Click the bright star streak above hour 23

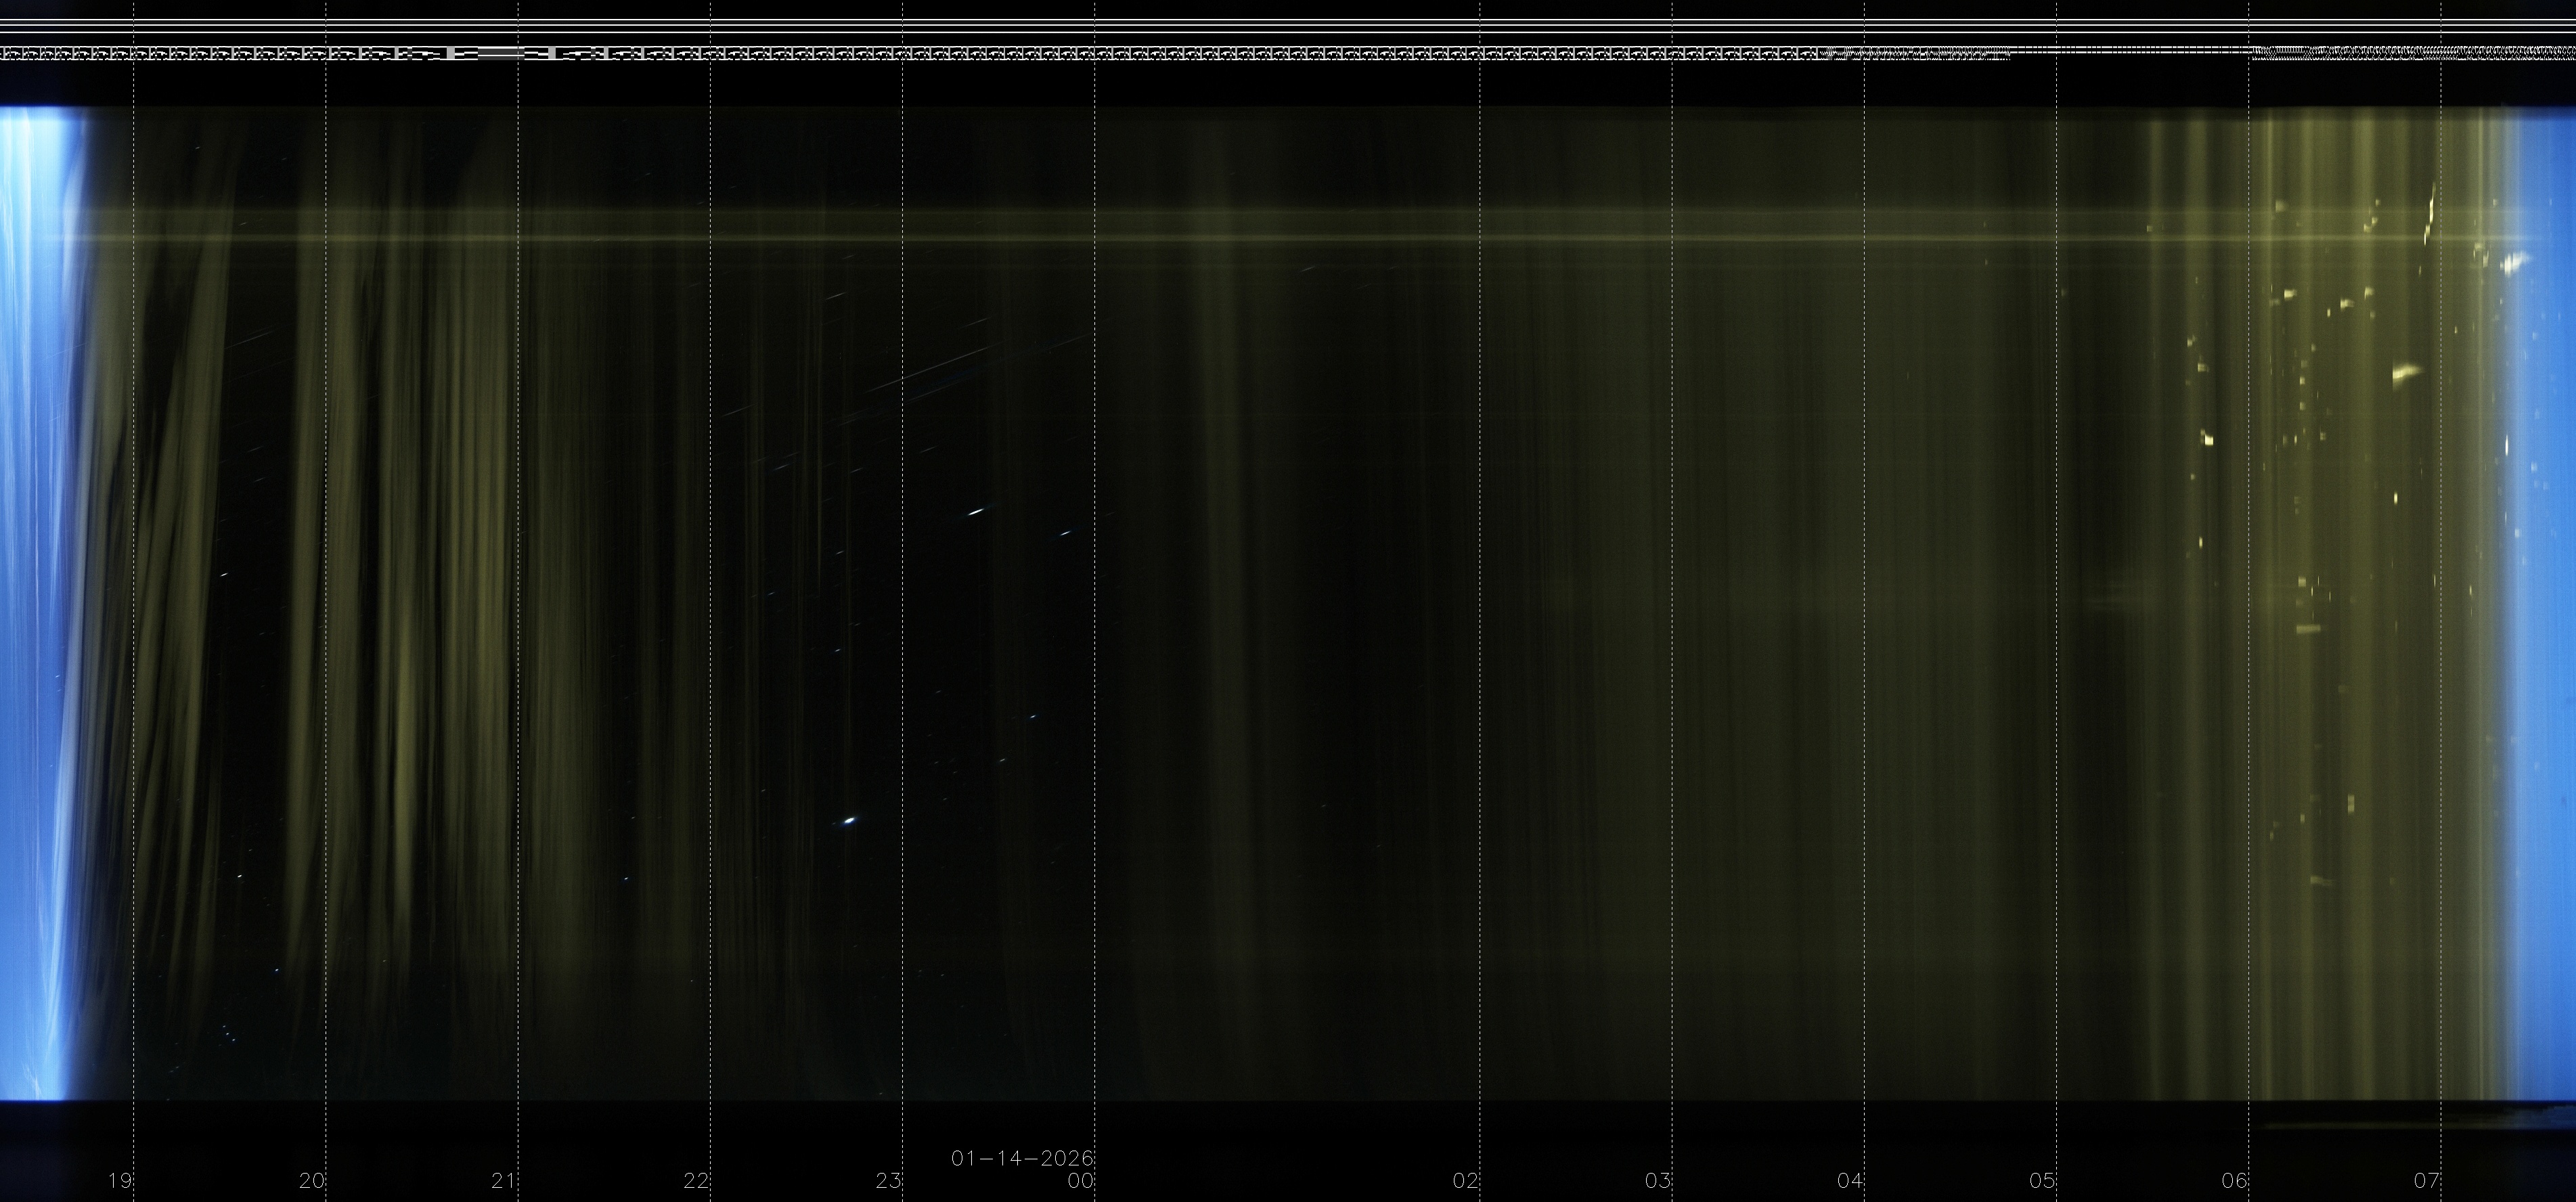point(976,512)
